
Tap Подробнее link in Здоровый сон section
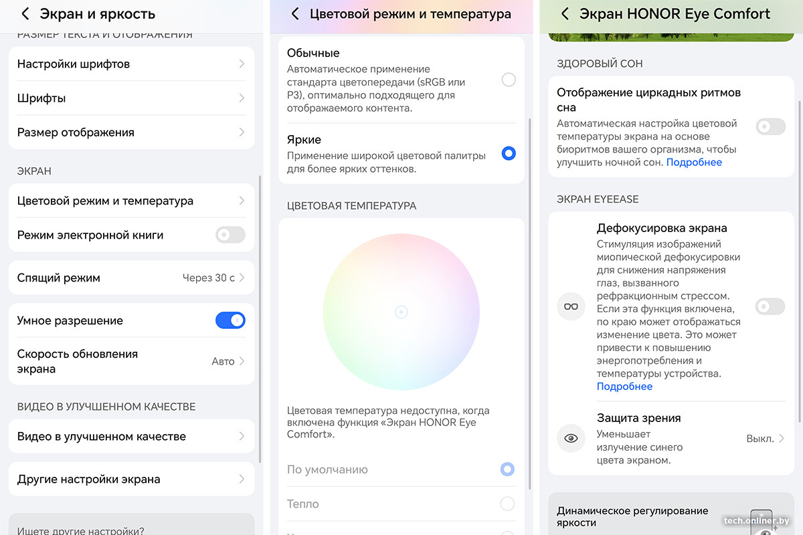pyautogui.click(x=694, y=163)
